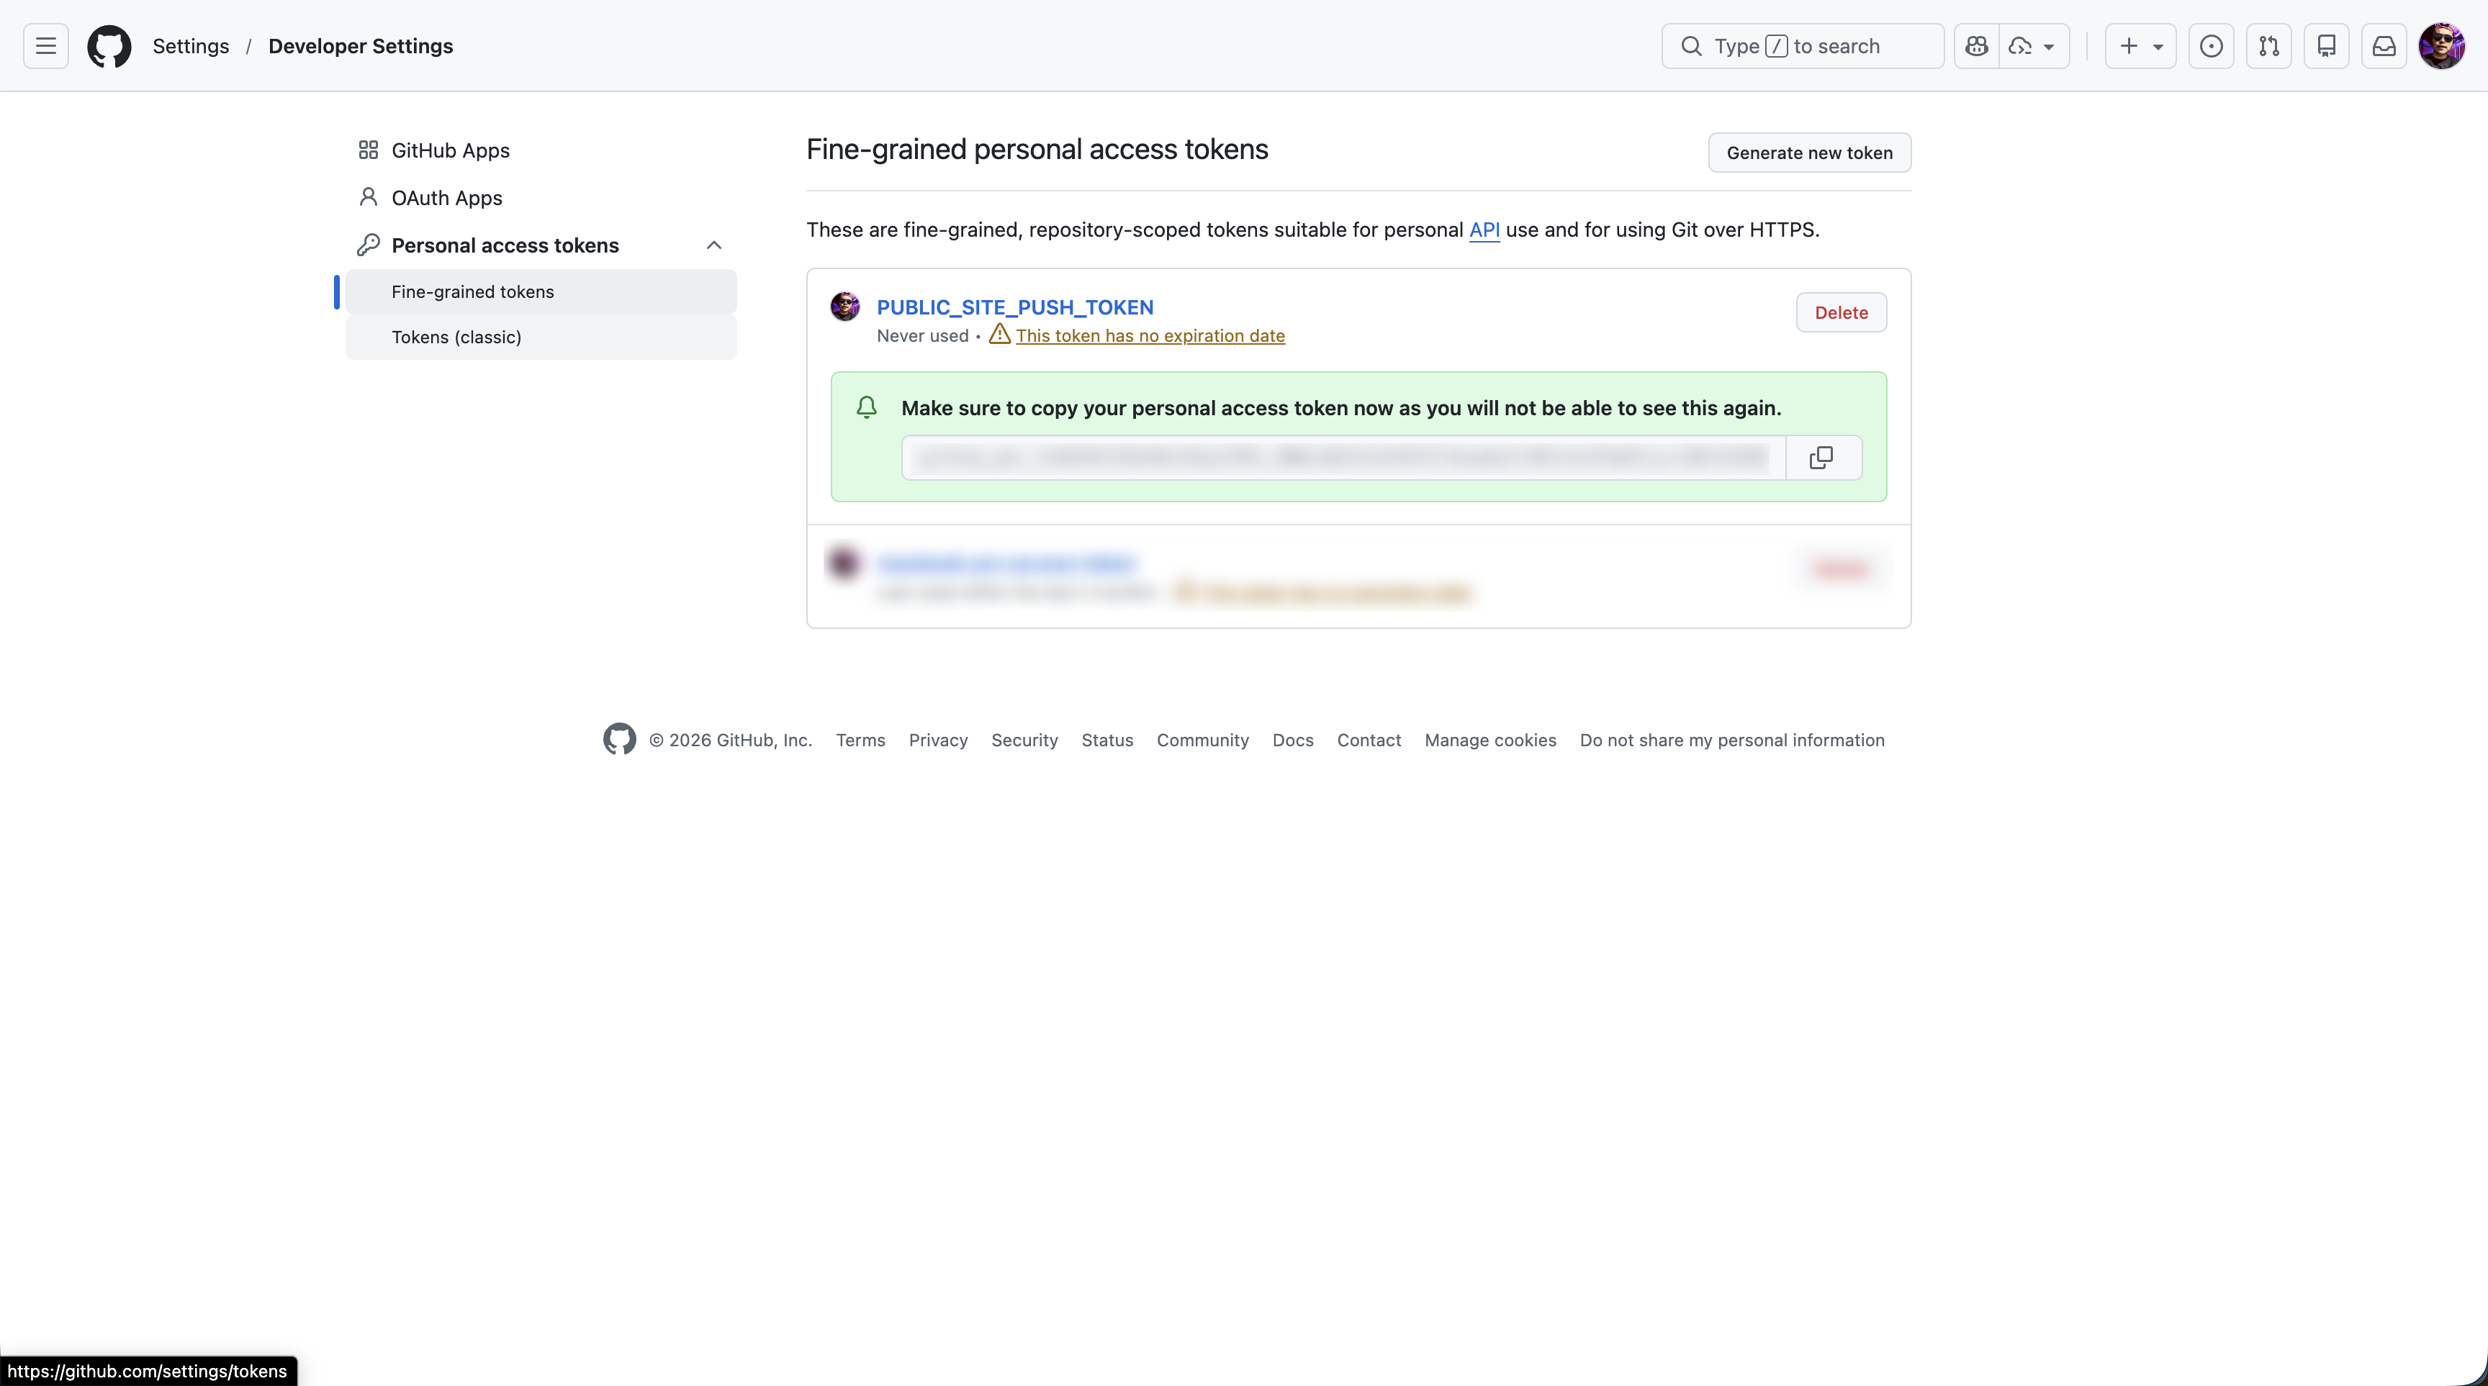Click the OAuth Apps person icon
The image size is (2488, 1386).
click(368, 198)
